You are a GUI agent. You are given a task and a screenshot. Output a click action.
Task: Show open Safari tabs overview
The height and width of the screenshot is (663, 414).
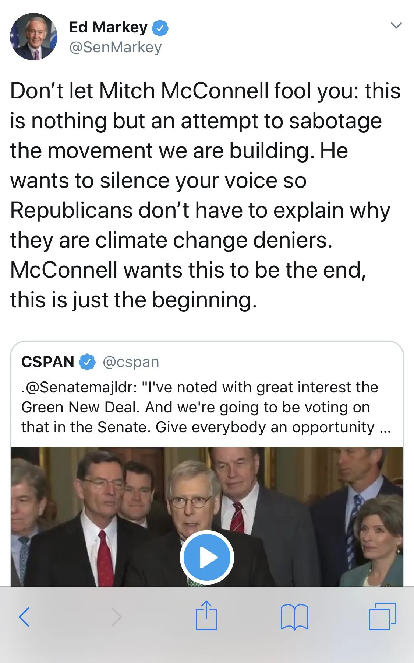[382, 616]
